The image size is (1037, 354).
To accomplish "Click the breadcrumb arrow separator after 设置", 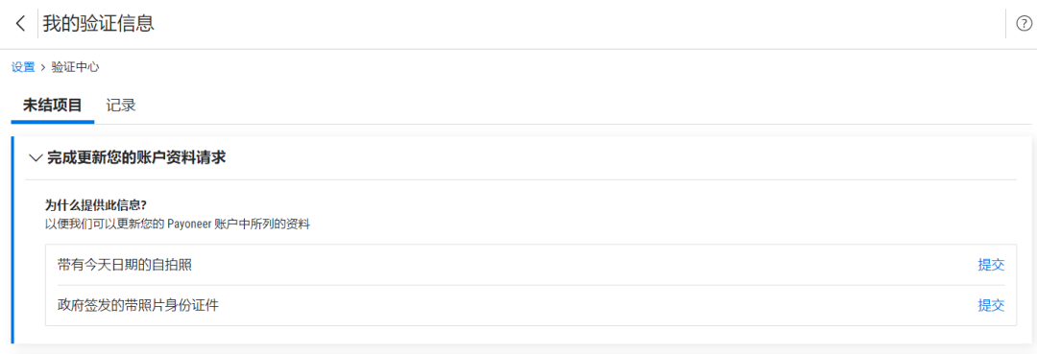I will pos(43,67).
